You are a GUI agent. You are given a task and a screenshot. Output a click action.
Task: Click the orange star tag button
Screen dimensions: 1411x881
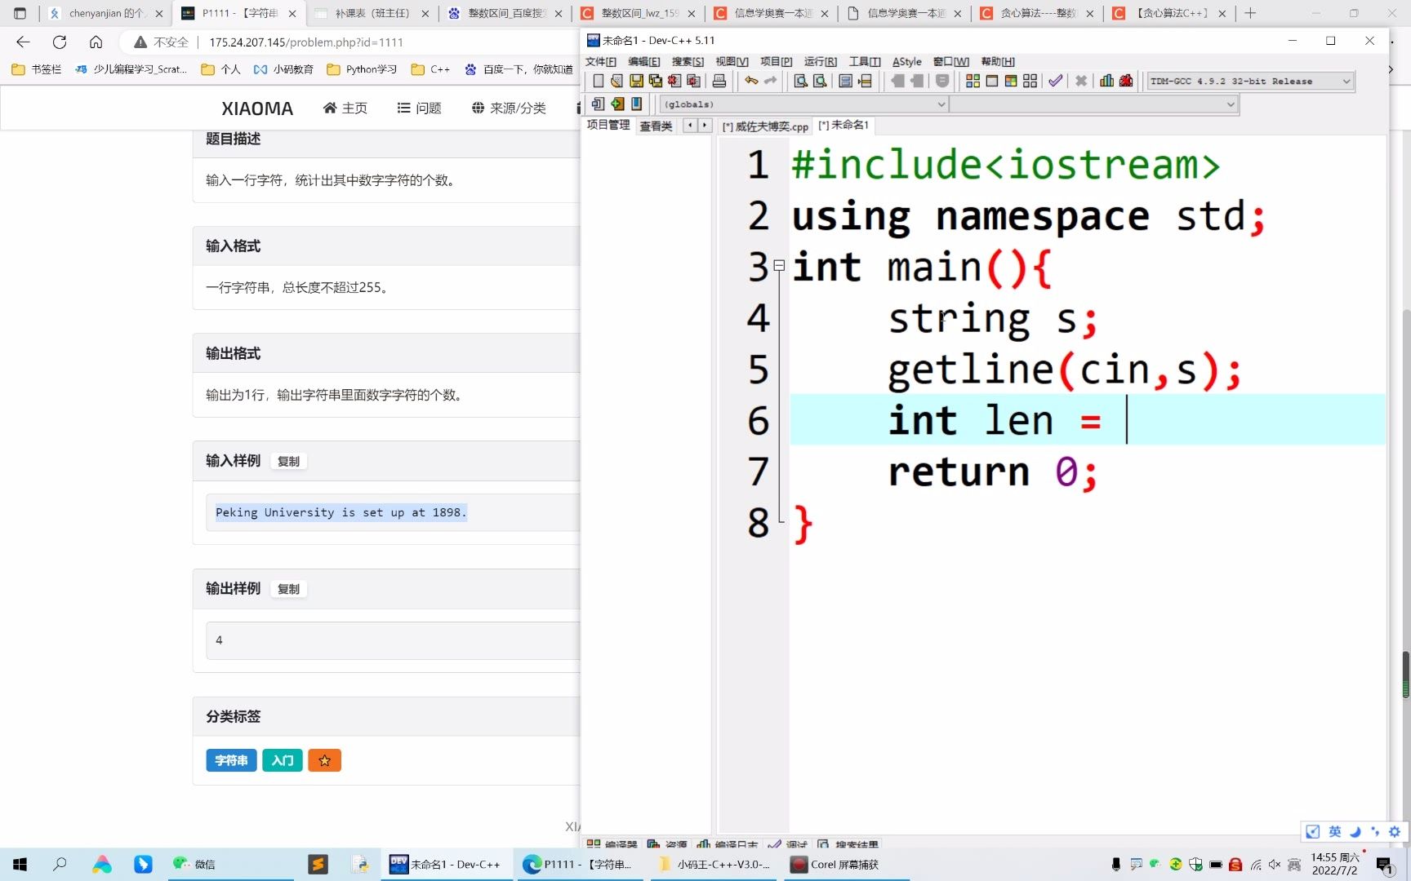coord(324,760)
